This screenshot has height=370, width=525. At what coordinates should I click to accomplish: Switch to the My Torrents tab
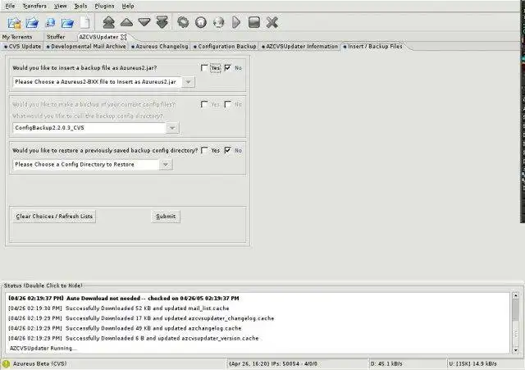[17, 37]
